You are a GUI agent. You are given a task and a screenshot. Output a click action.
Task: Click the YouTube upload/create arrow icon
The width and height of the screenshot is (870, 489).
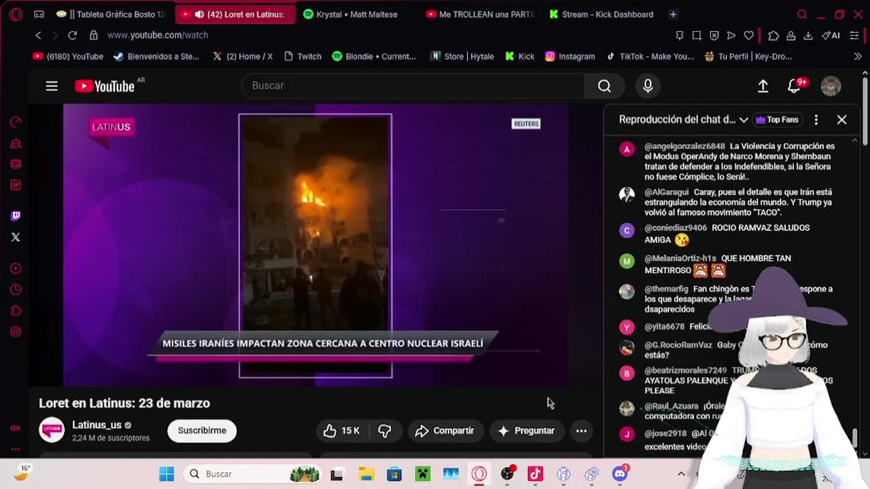[763, 86]
